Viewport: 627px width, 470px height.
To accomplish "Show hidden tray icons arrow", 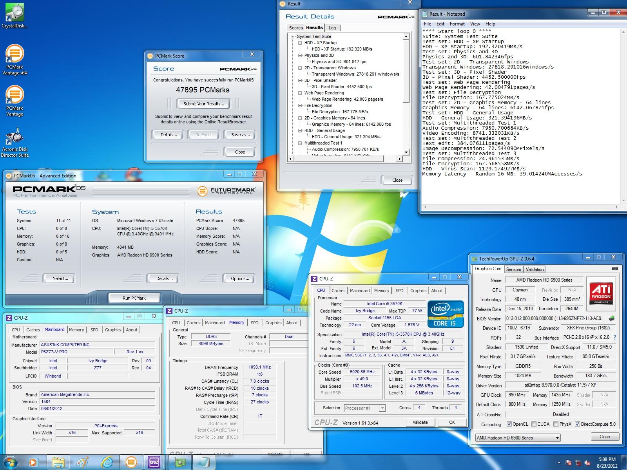I will [558, 463].
